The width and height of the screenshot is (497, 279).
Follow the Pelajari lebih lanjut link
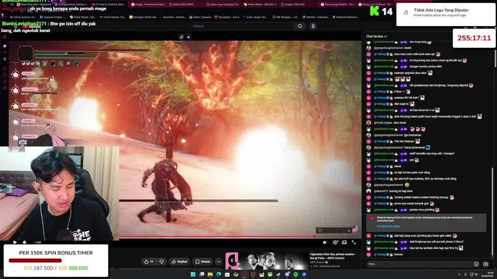coord(389,227)
